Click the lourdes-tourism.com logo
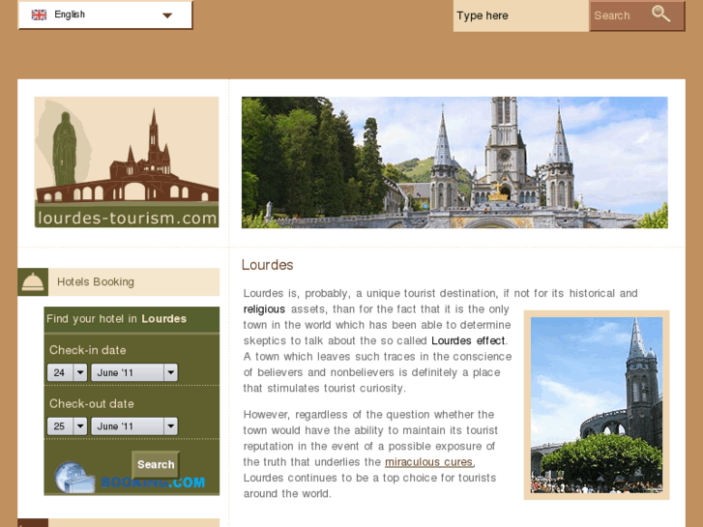703x527 pixels. coord(127,162)
